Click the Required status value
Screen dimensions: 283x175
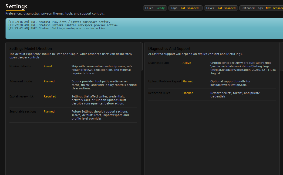[x=50, y=97]
